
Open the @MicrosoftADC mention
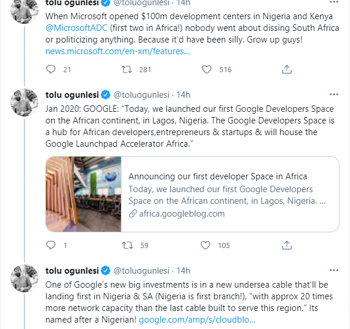click(76, 28)
